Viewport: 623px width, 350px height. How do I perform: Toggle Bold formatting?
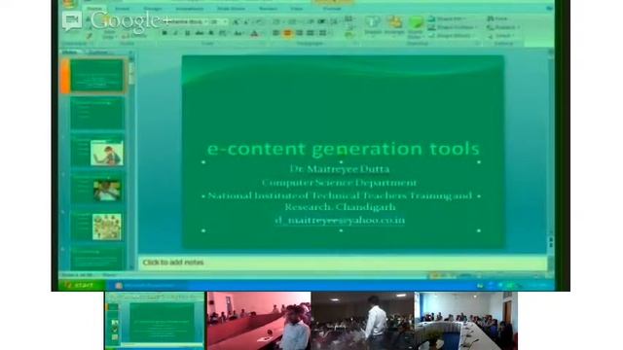165,33
